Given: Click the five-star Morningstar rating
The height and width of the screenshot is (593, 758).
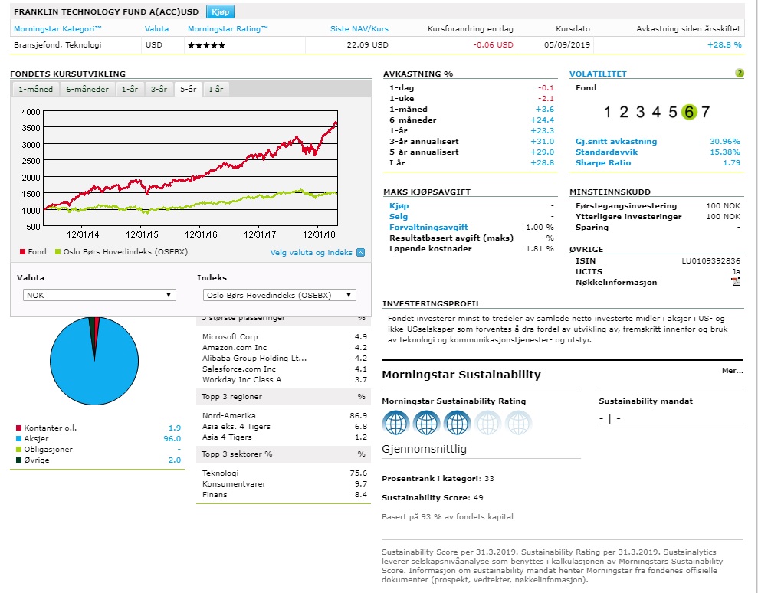Looking at the screenshot, I should coord(206,45).
